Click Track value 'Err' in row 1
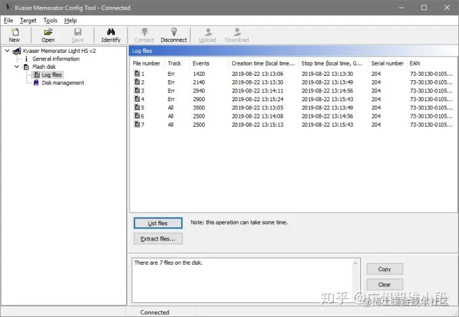This screenshot has width=459, height=317. (171, 74)
